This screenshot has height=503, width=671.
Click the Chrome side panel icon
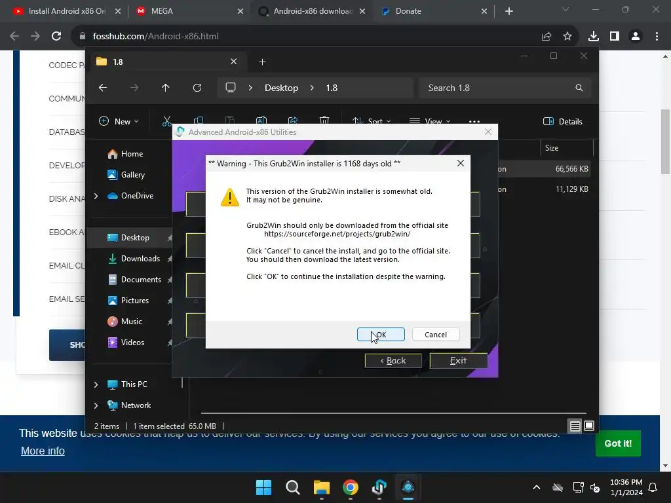pyautogui.click(x=615, y=37)
